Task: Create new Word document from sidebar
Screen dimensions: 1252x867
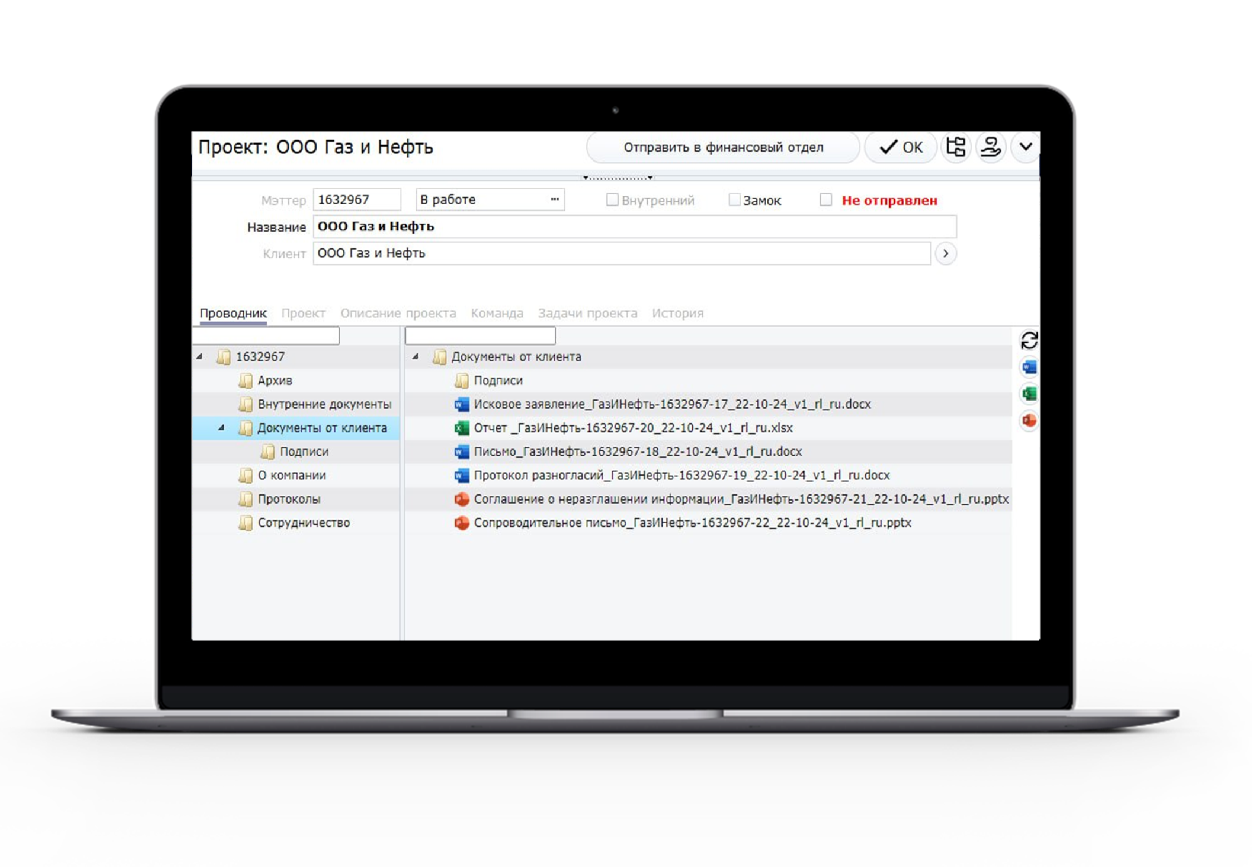Action: click(x=1029, y=367)
